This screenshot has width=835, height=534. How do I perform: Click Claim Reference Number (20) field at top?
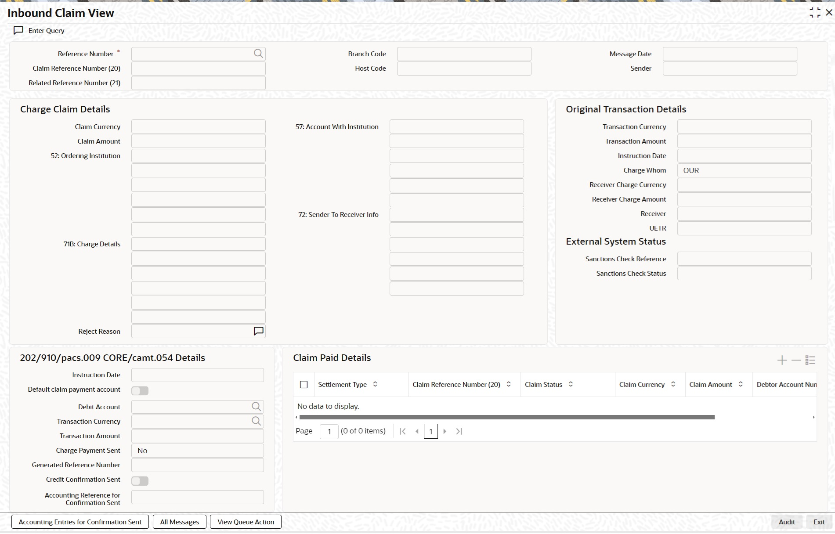pyautogui.click(x=199, y=68)
